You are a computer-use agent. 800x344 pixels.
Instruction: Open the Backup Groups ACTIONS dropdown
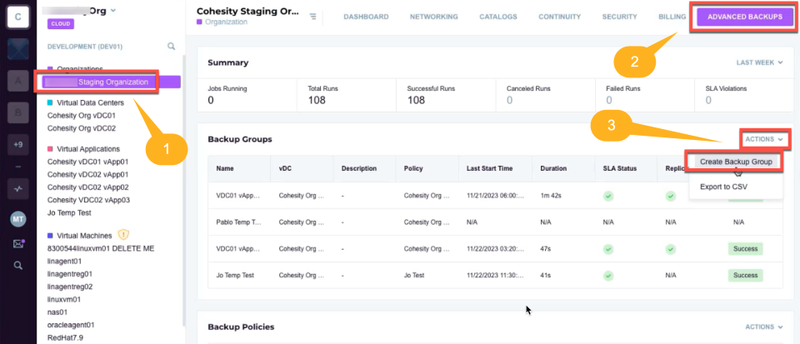[x=764, y=139]
